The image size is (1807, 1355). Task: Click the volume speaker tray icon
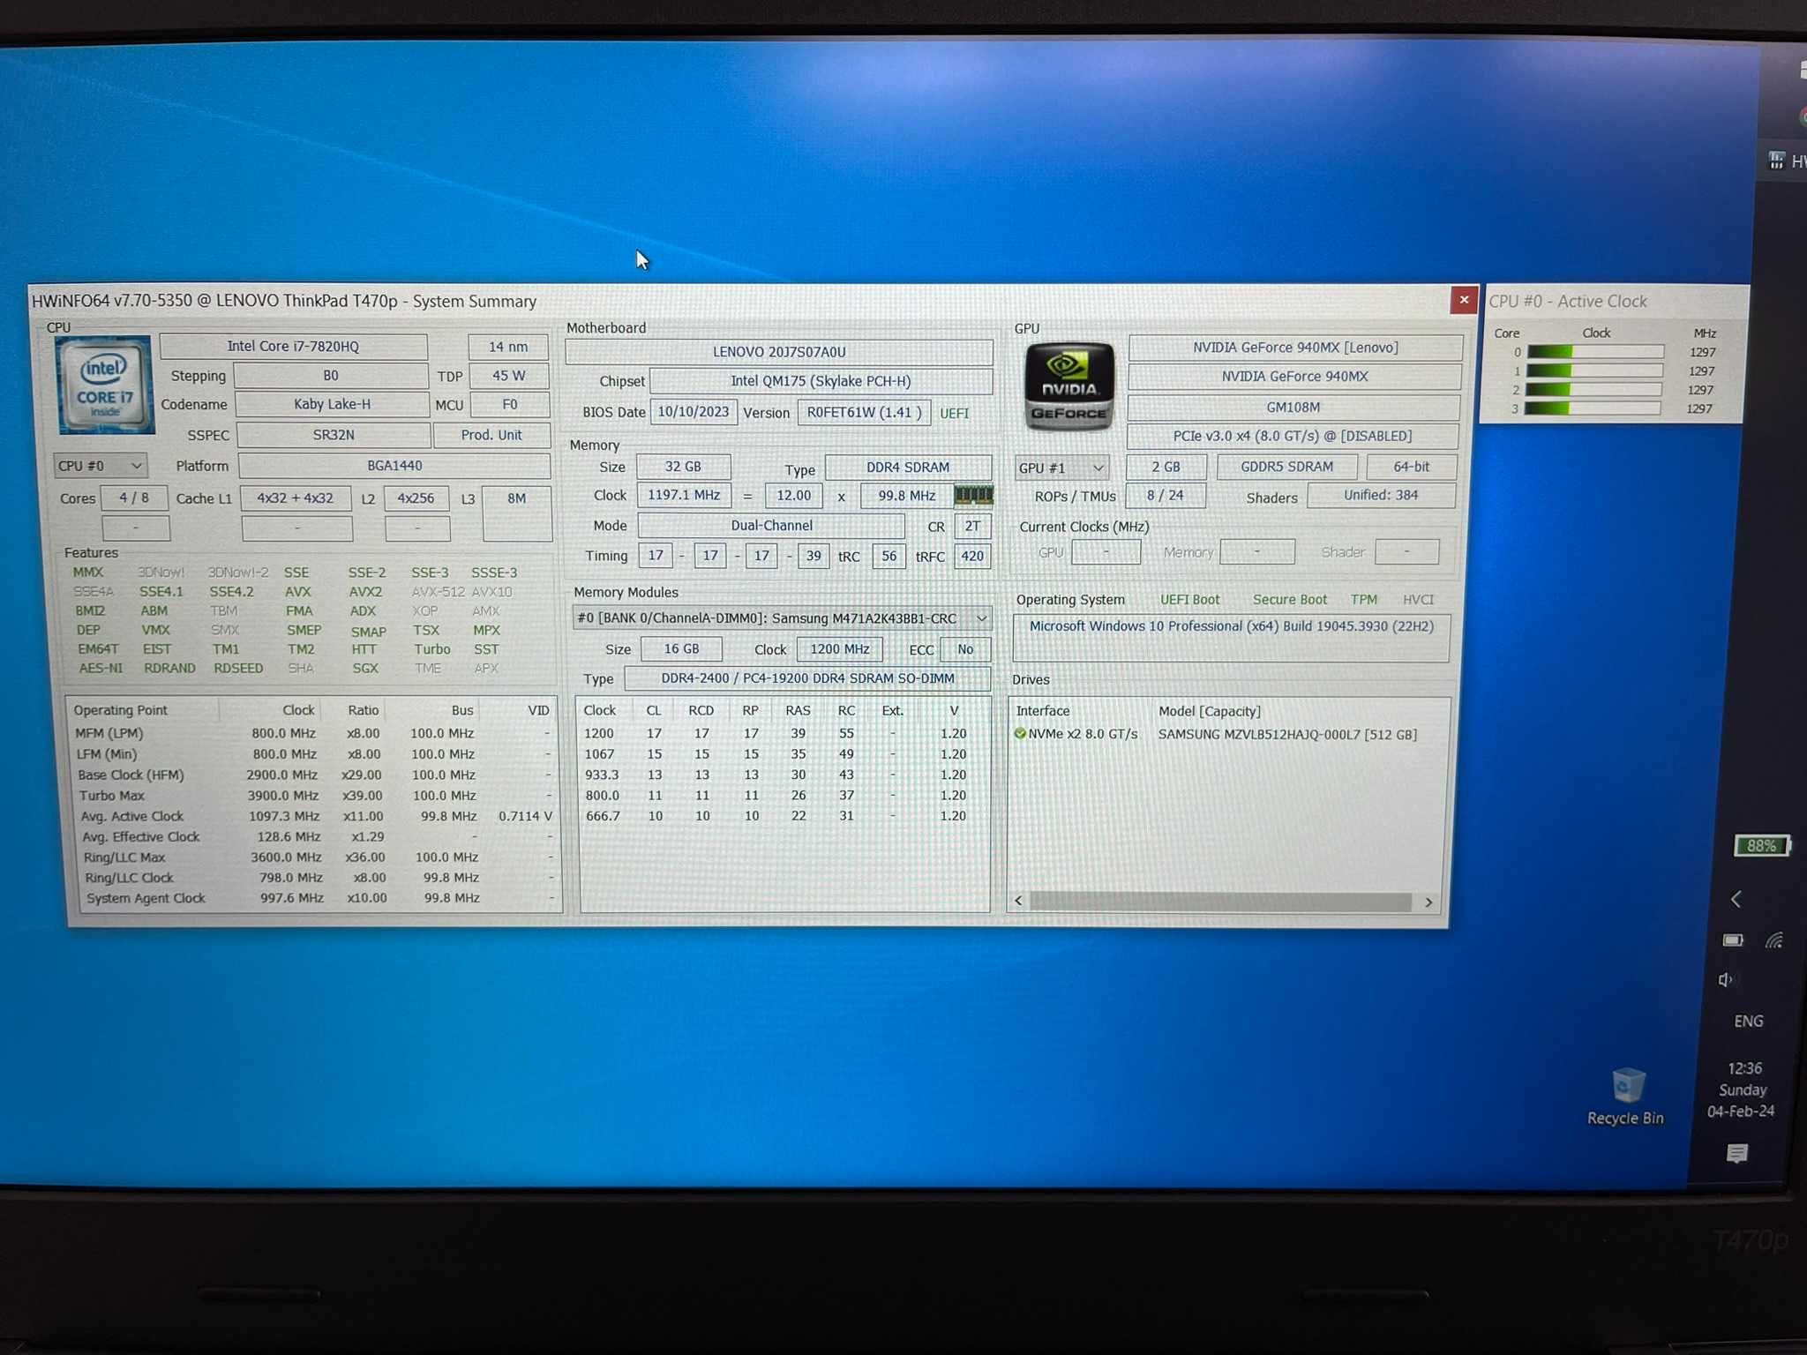coord(1726,980)
